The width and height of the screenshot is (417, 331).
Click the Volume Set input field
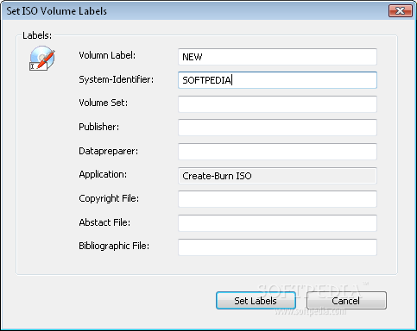coord(277,104)
